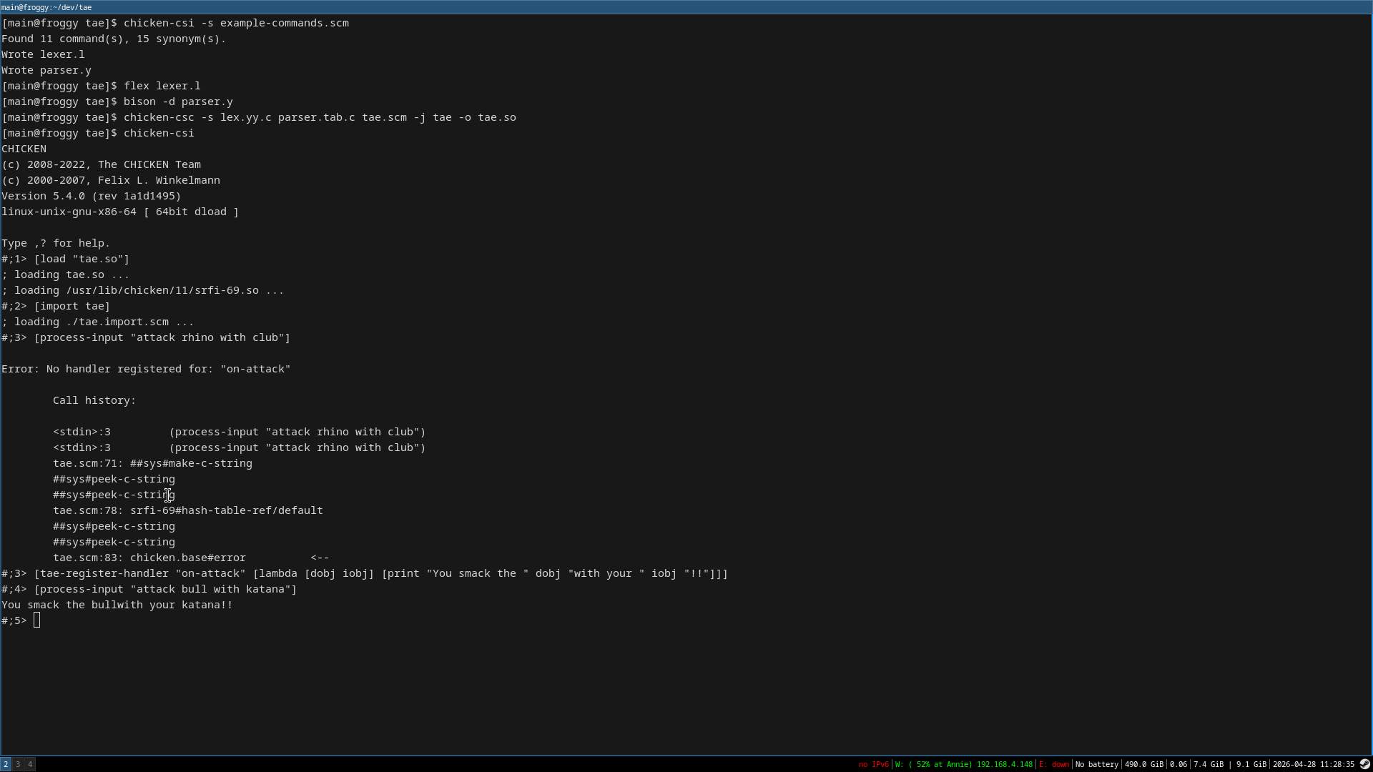Viewport: 1373px width, 772px height.
Task: Click the date and time clock
Action: [x=1313, y=764]
